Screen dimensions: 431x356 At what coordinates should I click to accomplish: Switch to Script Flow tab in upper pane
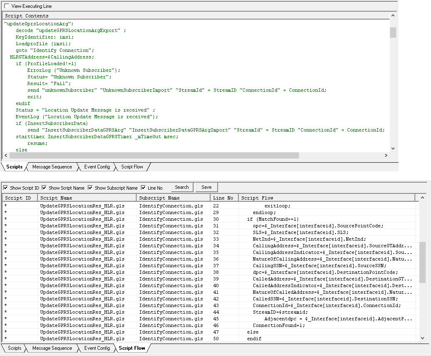(132, 167)
